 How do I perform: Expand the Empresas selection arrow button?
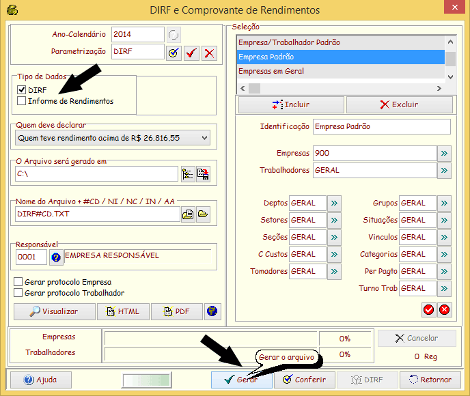click(x=444, y=153)
